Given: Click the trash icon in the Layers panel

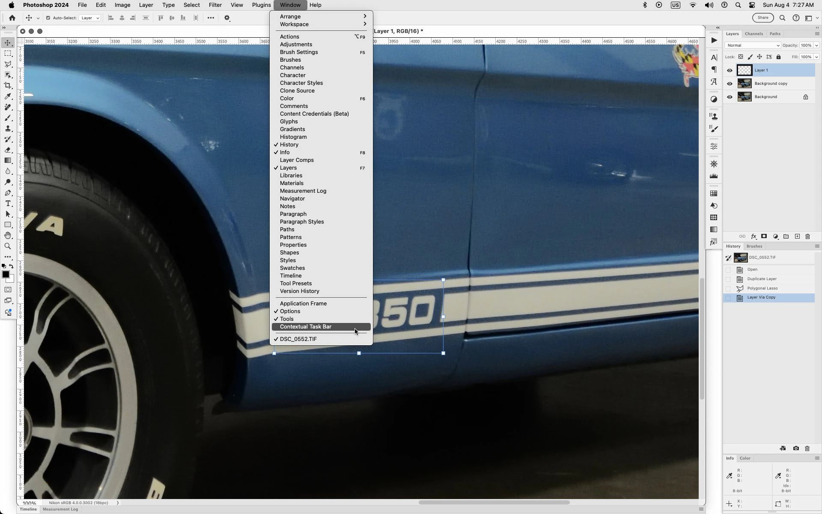Looking at the screenshot, I should point(808,236).
